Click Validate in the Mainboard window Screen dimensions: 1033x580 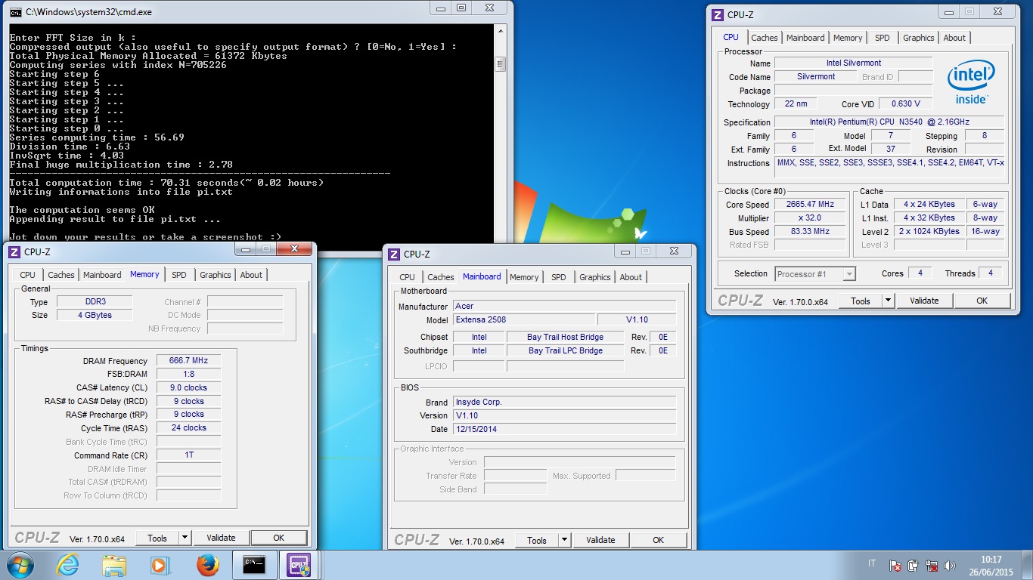pos(600,540)
